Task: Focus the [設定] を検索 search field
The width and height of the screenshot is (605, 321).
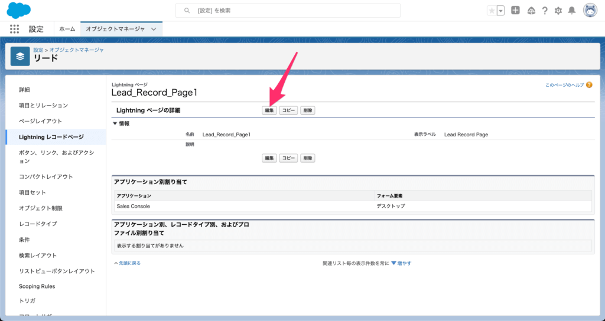Action: click(288, 11)
